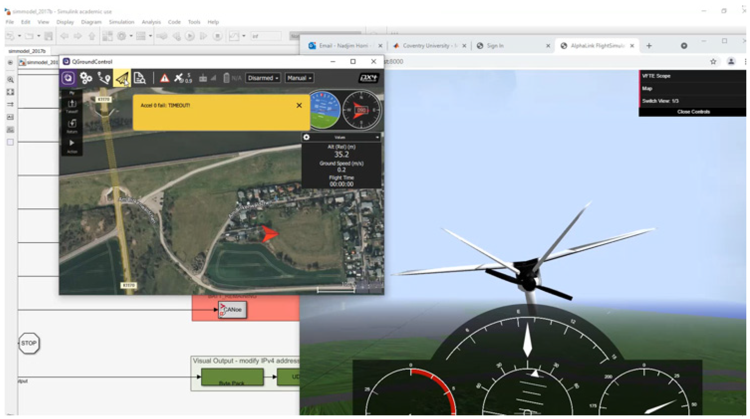This screenshot has height=419, width=750.
Task: Open the Simulation menu in Simulink
Action: 121,22
